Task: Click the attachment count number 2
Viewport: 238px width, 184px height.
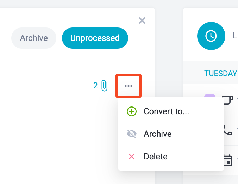Action: (95, 86)
